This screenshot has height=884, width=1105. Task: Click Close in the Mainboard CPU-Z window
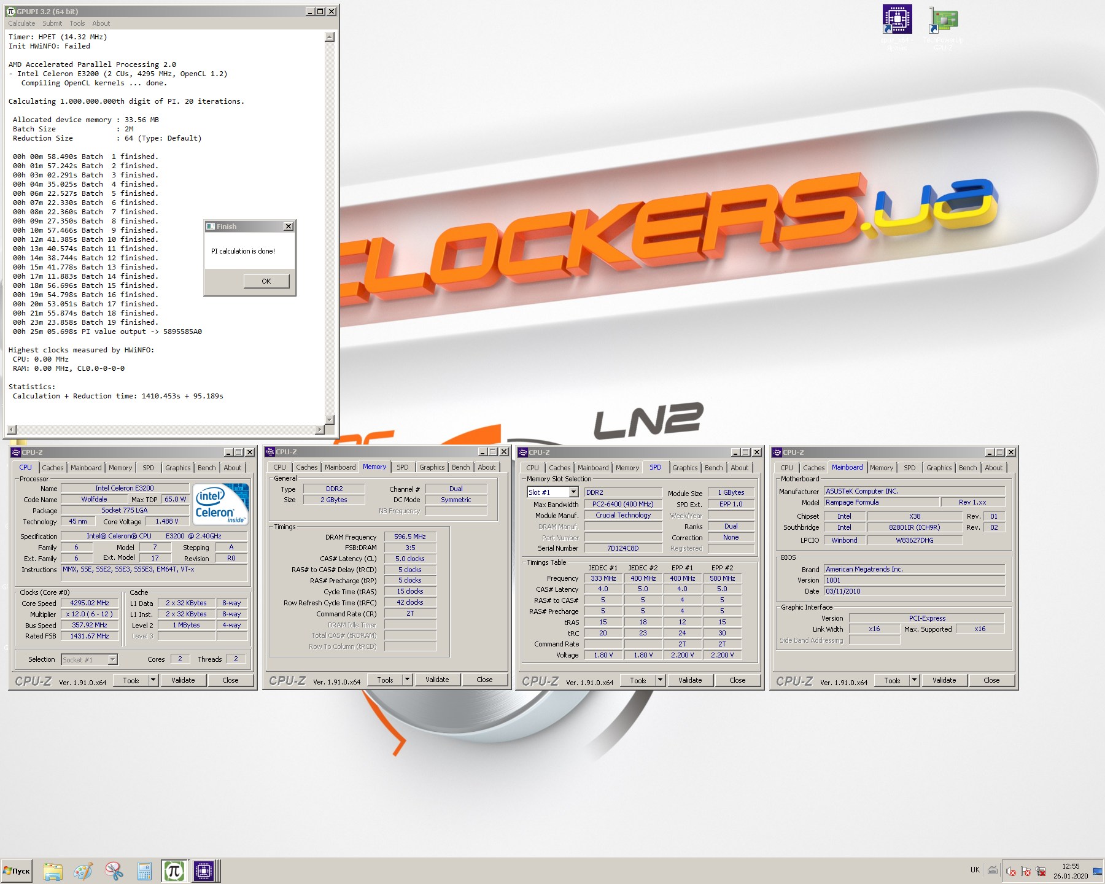[991, 680]
